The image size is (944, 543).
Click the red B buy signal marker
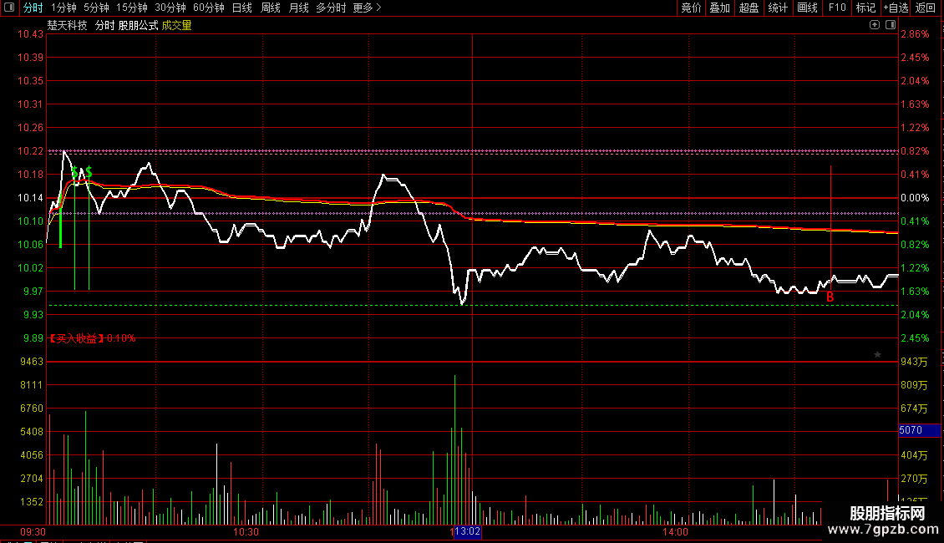click(x=830, y=297)
